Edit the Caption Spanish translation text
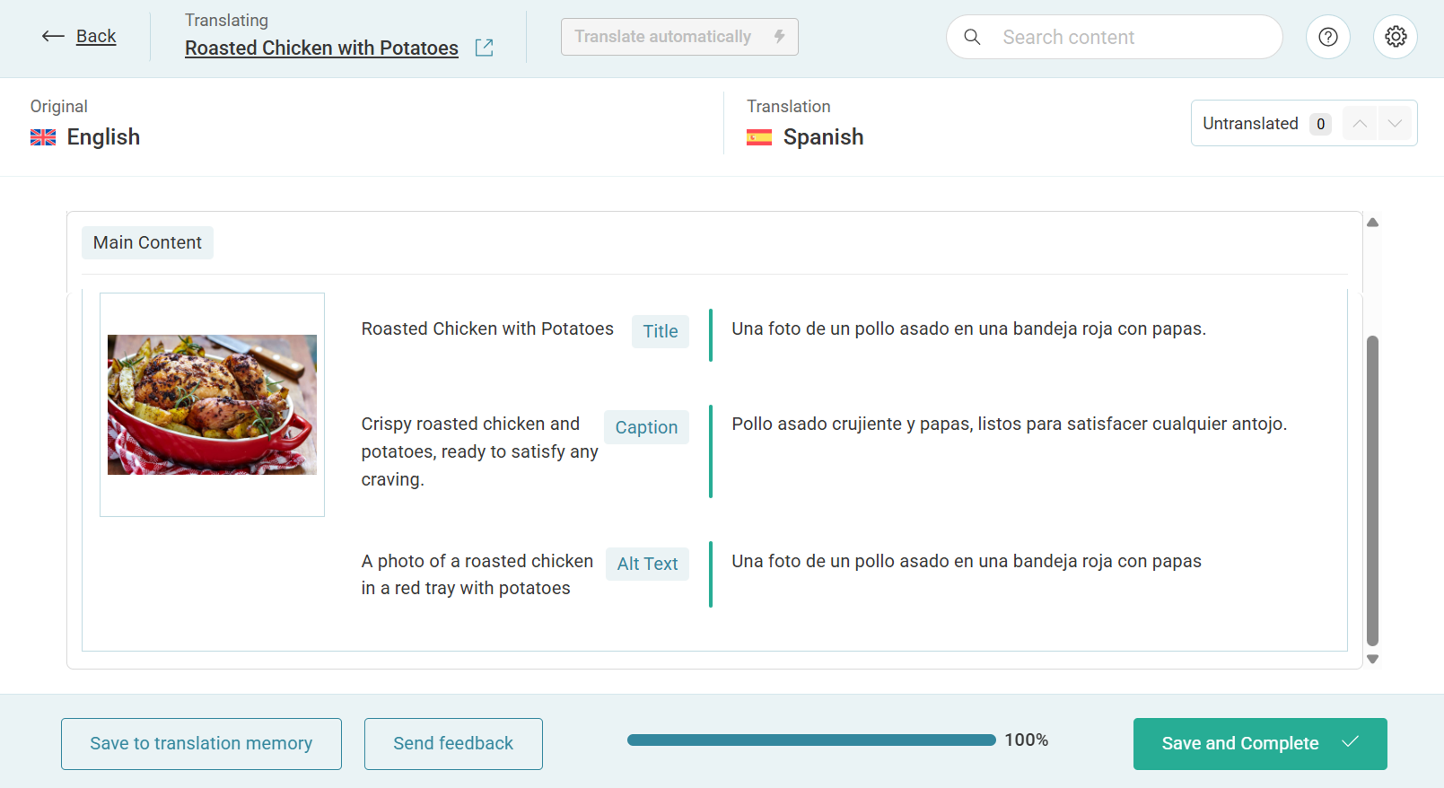This screenshot has height=788, width=1444. 1009,424
